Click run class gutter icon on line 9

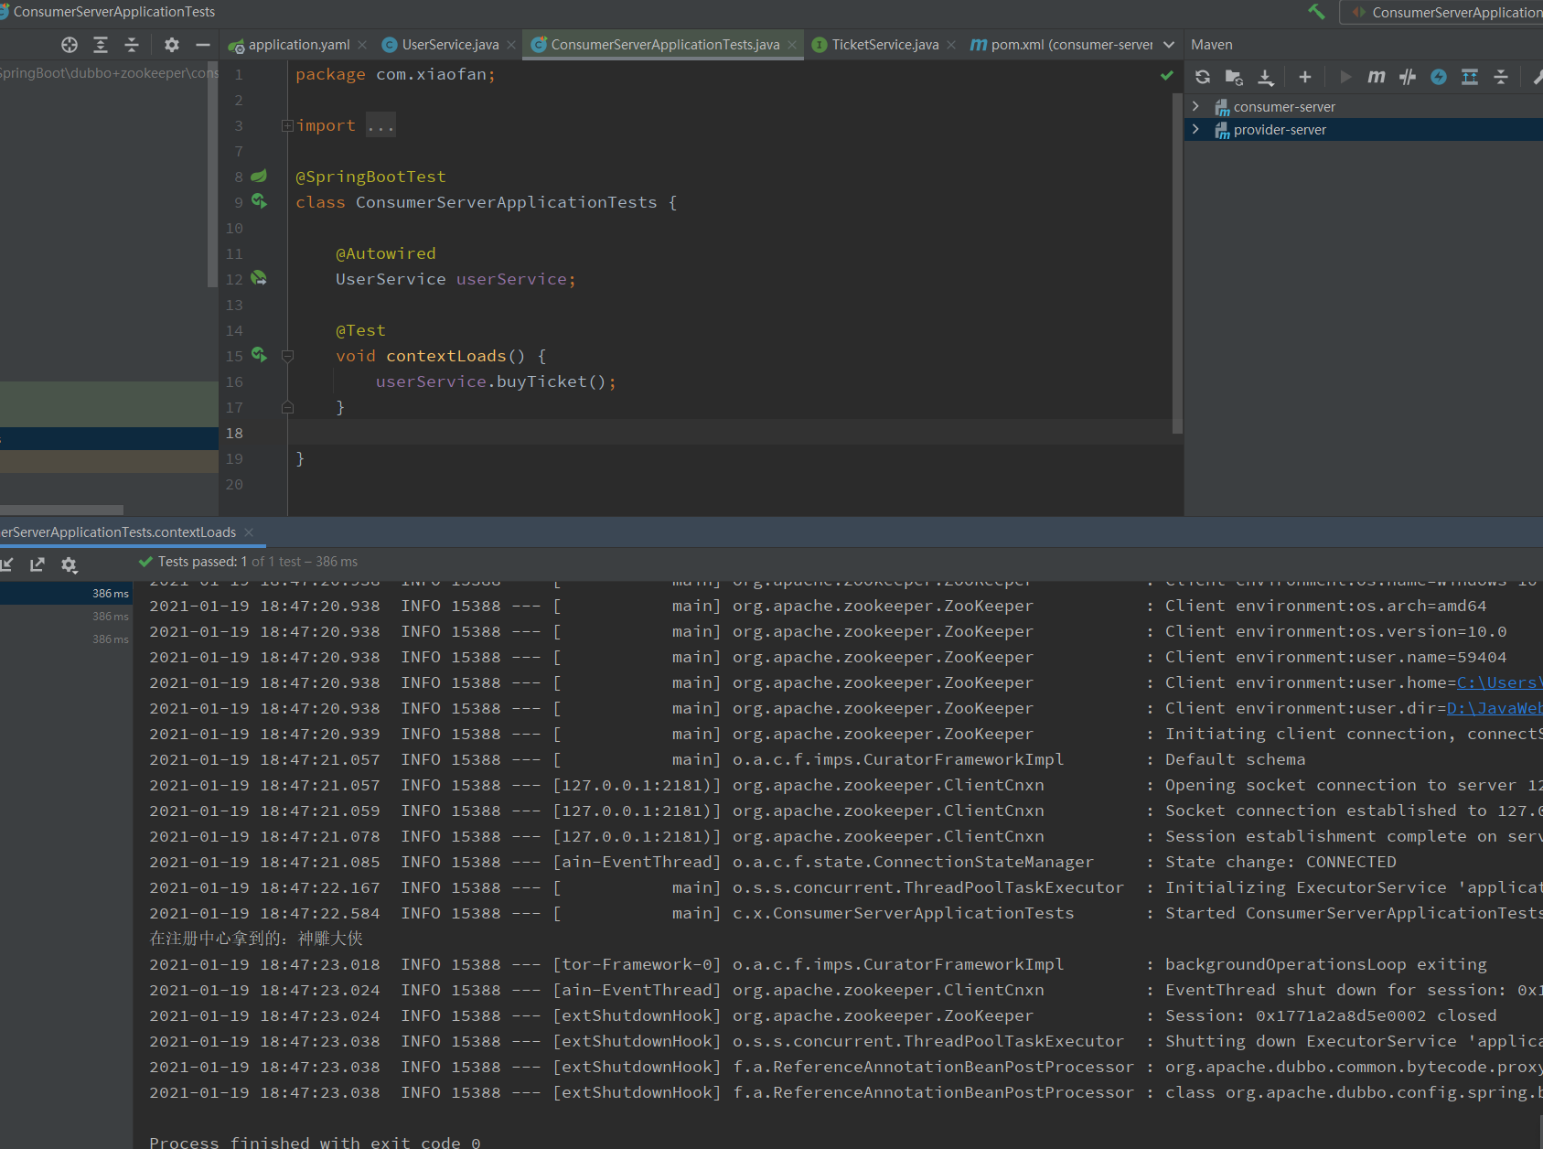pos(260,201)
